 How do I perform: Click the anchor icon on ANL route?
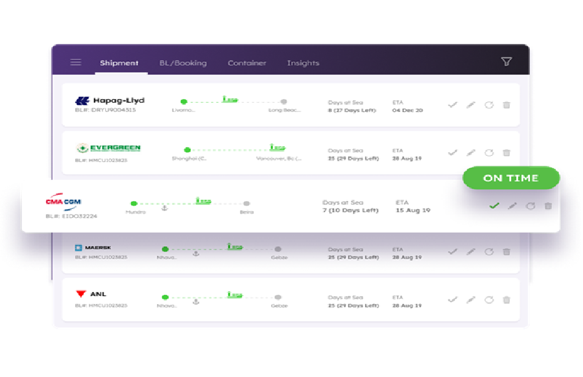[196, 301]
